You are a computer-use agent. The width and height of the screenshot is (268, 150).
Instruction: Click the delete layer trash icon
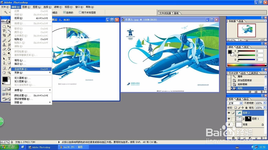coord(262,138)
